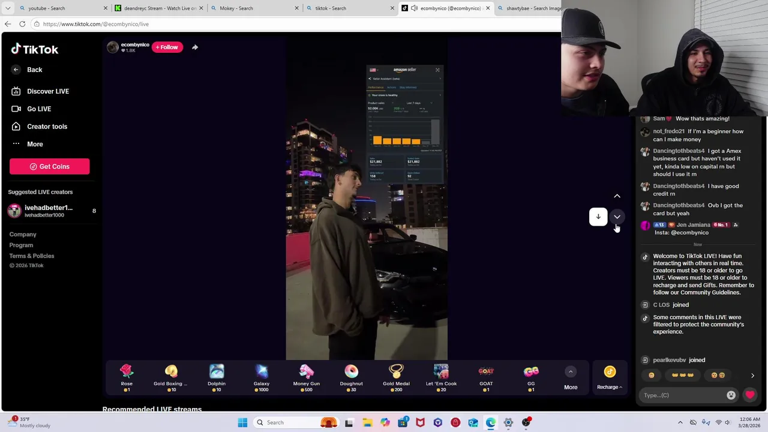This screenshot has height=432, width=768.
Task: Send the single emoji quick reaction
Action: 652,376
